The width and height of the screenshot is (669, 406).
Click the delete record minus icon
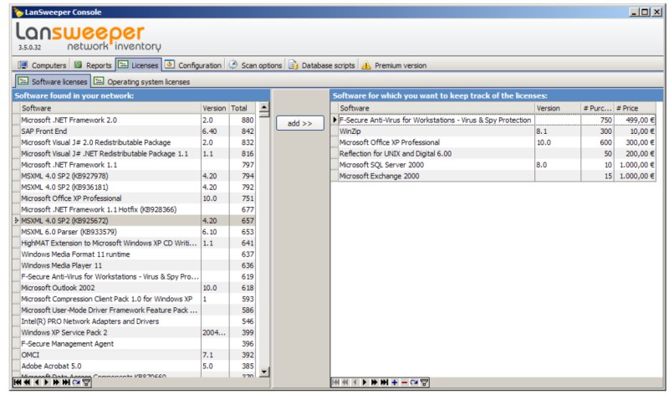[x=404, y=383]
